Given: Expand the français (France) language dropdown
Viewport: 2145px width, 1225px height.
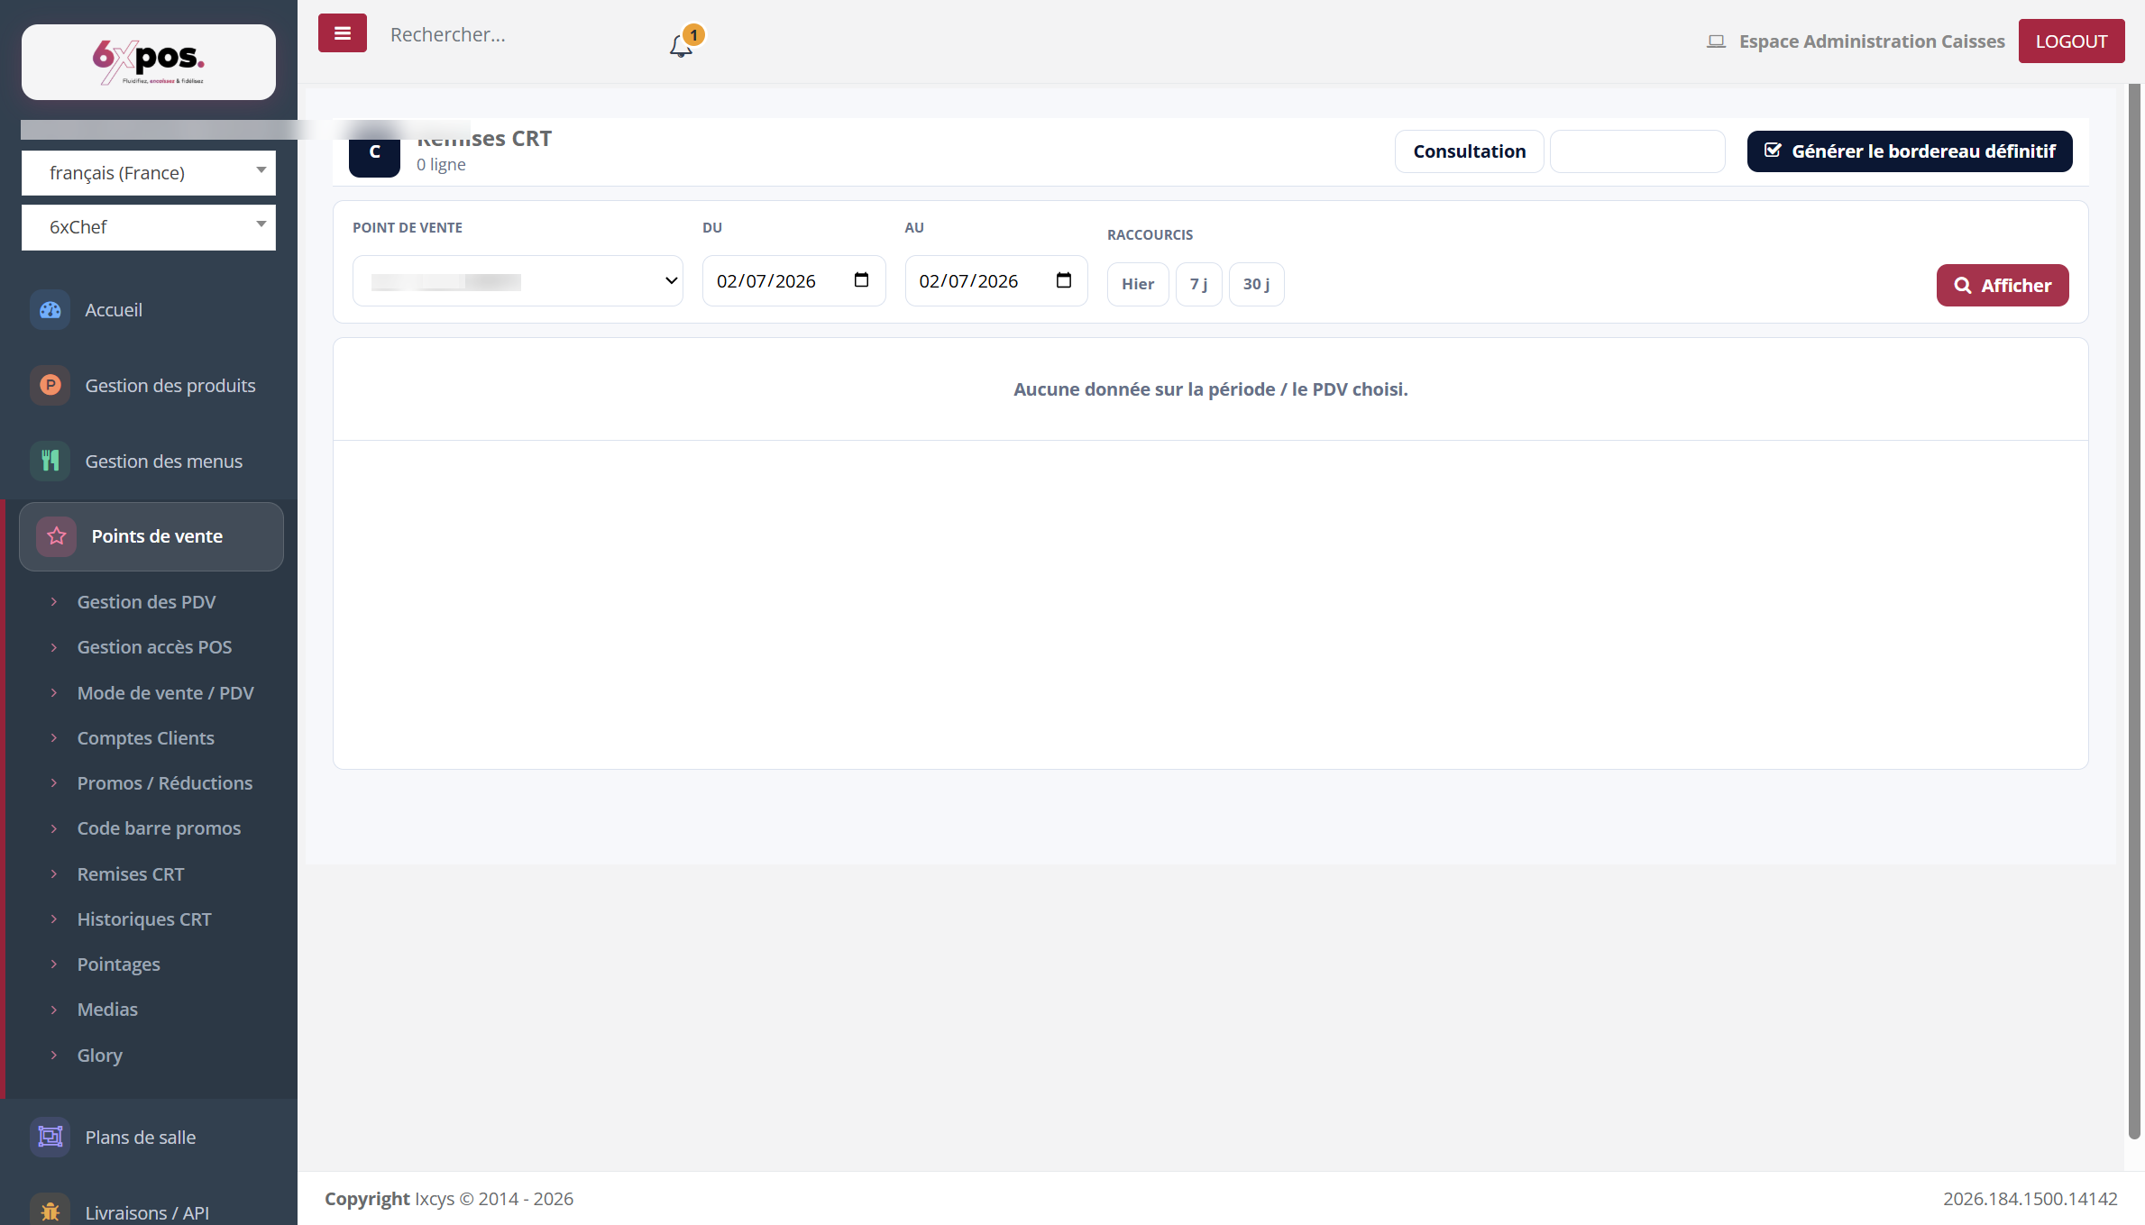Looking at the screenshot, I should click(149, 173).
